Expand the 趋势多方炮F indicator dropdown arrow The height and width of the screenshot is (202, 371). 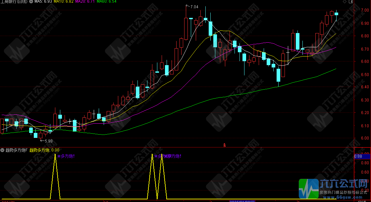(2, 150)
